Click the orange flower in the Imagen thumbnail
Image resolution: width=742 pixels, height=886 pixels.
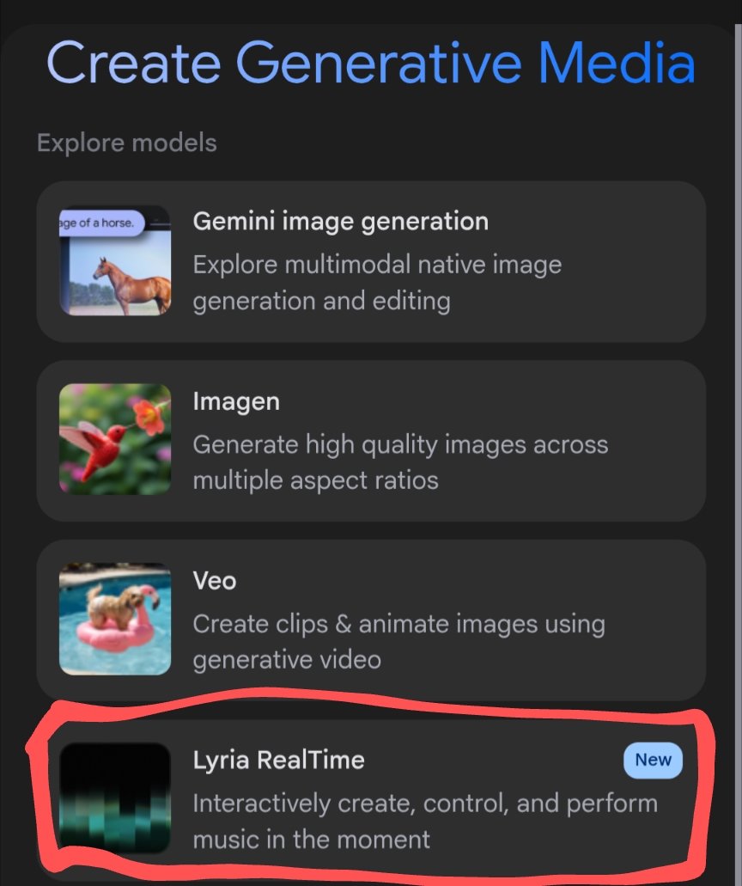pyautogui.click(x=150, y=416)
